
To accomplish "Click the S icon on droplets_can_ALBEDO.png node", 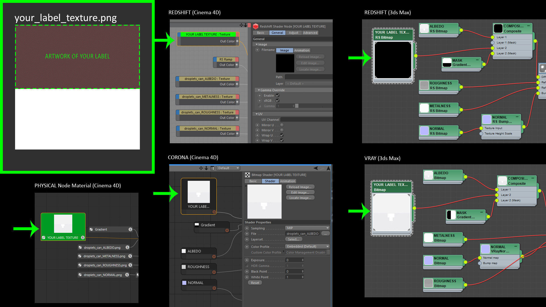I will pos(127,247).
